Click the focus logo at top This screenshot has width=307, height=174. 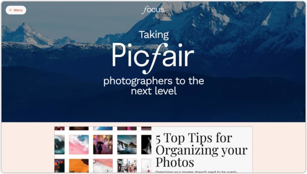[153, 10]
